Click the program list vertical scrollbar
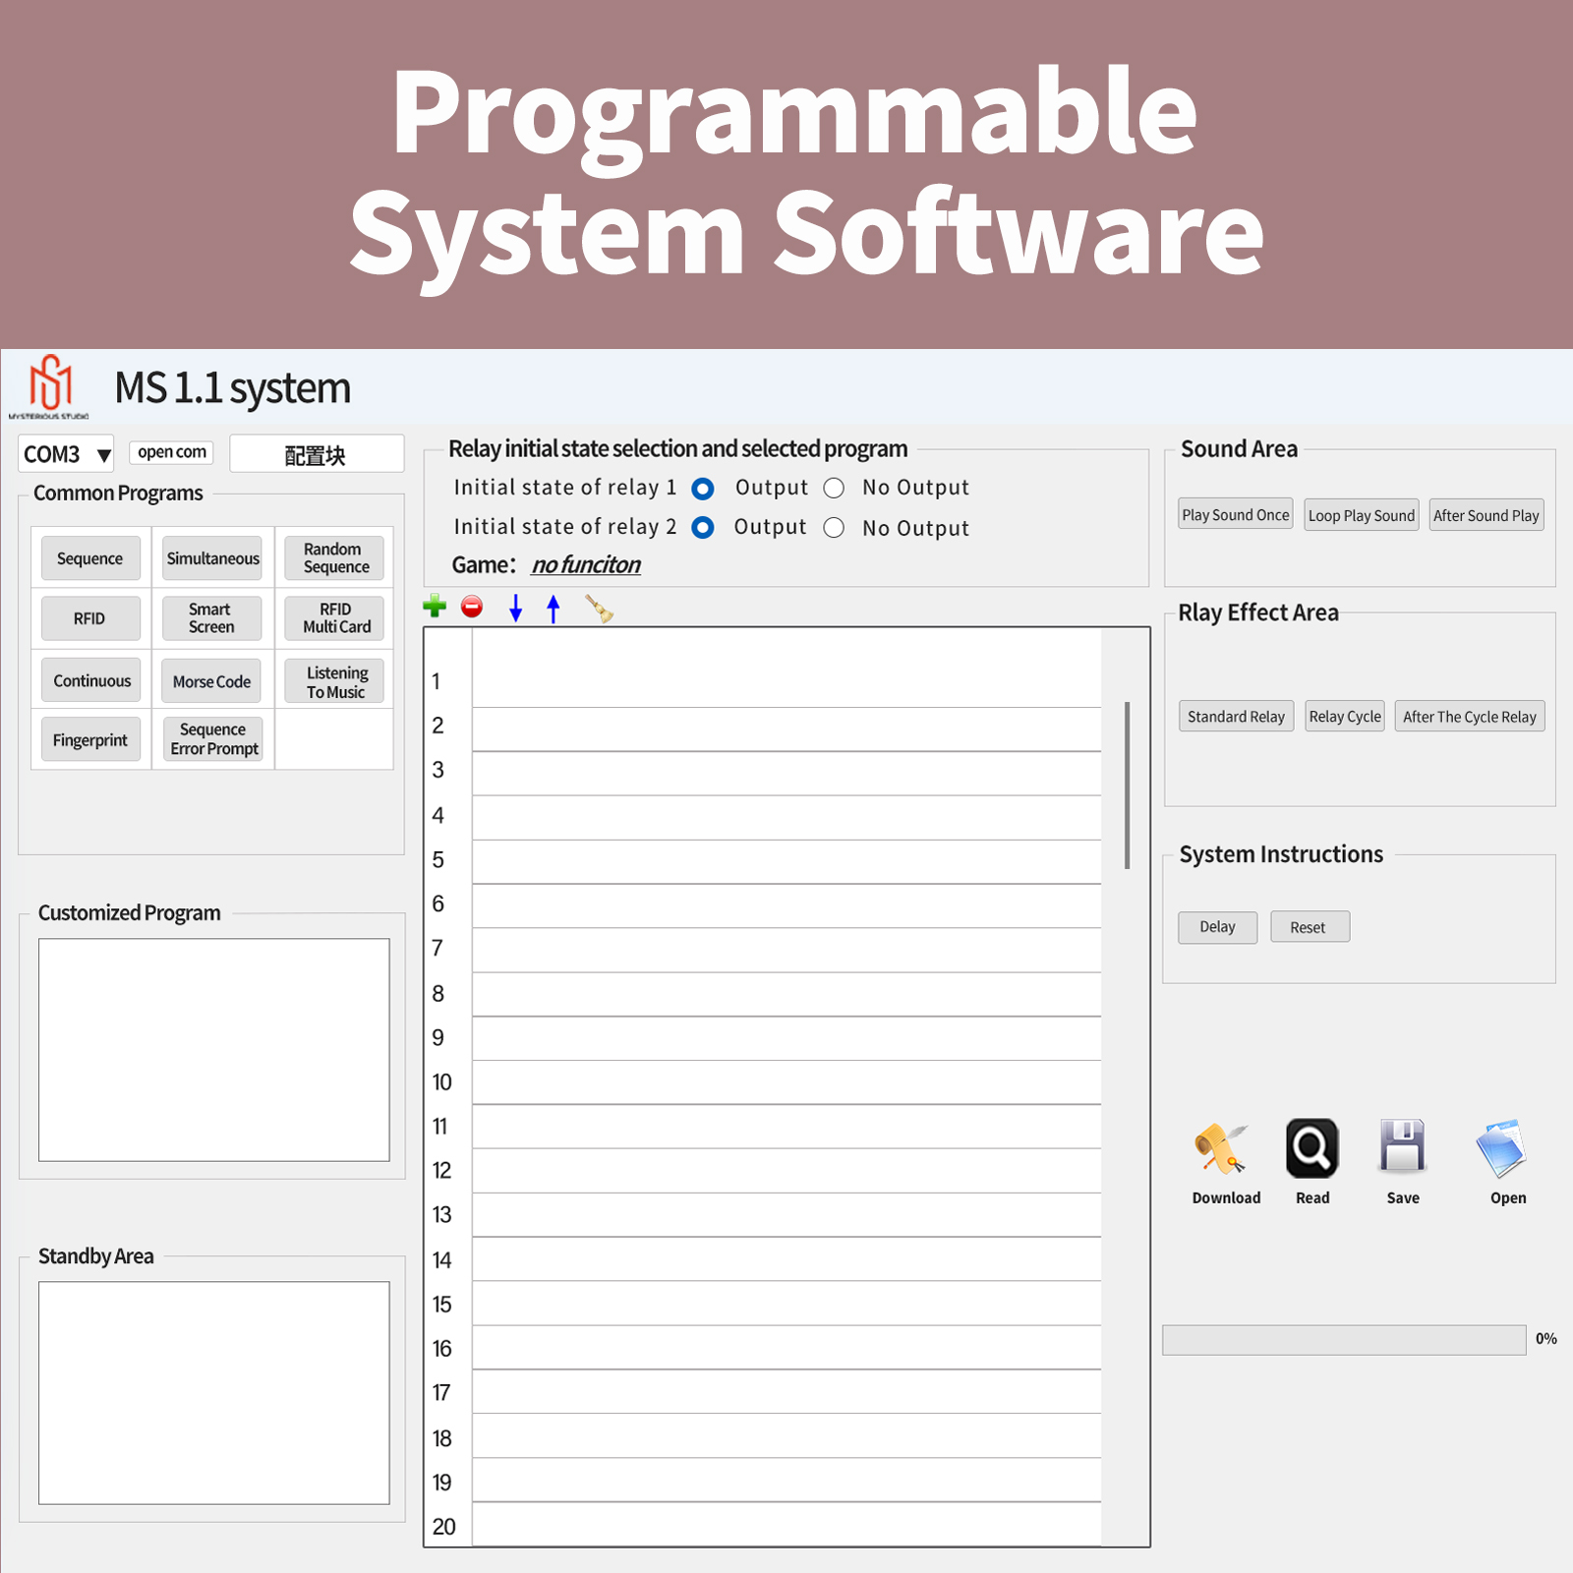1573x1573 pixels. pos(1127,786)
